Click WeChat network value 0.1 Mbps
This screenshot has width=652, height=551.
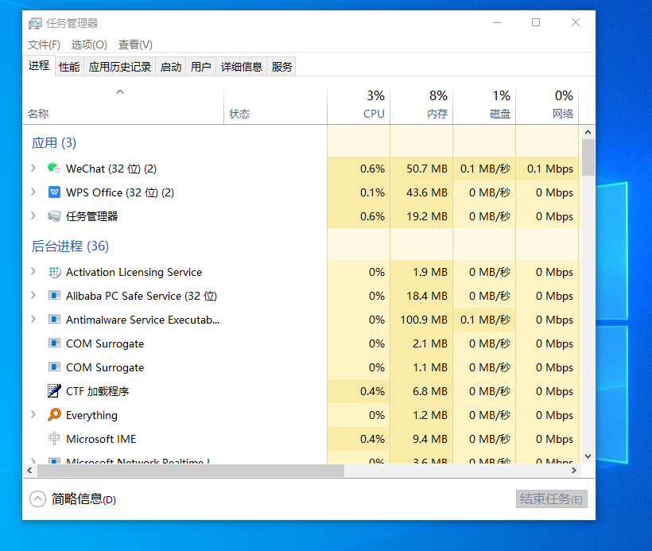pyautogui.click(x=550, y=169)
